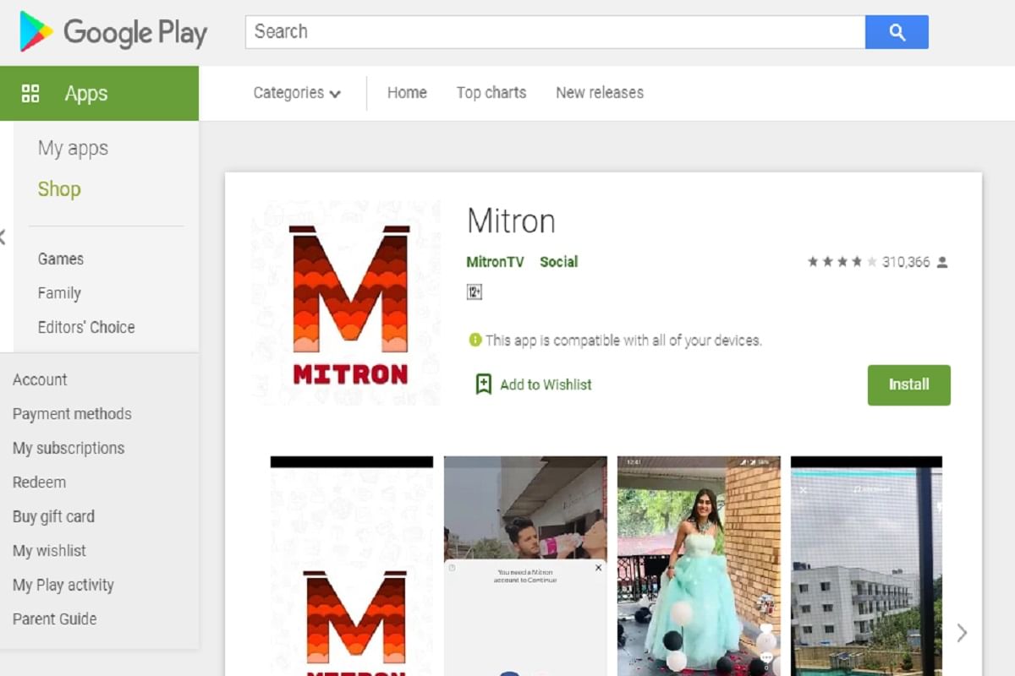Open the MitronTV developer page
This screenshot has height=676, width=1015.
click(494, 262)
